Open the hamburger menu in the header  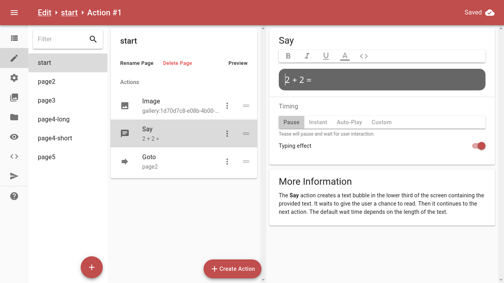(x=14, y=12)
